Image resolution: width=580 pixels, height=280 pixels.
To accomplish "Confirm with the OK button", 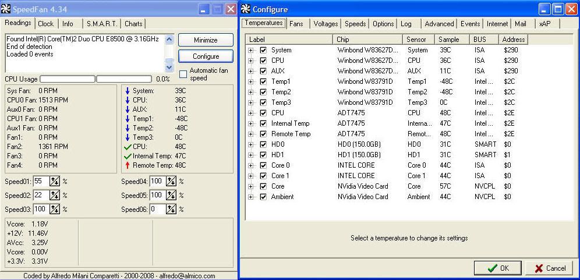I will [498, 268].
